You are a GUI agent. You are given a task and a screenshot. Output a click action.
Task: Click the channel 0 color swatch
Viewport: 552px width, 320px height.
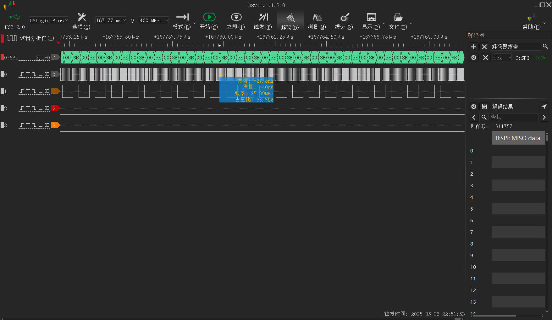point(2,74)
